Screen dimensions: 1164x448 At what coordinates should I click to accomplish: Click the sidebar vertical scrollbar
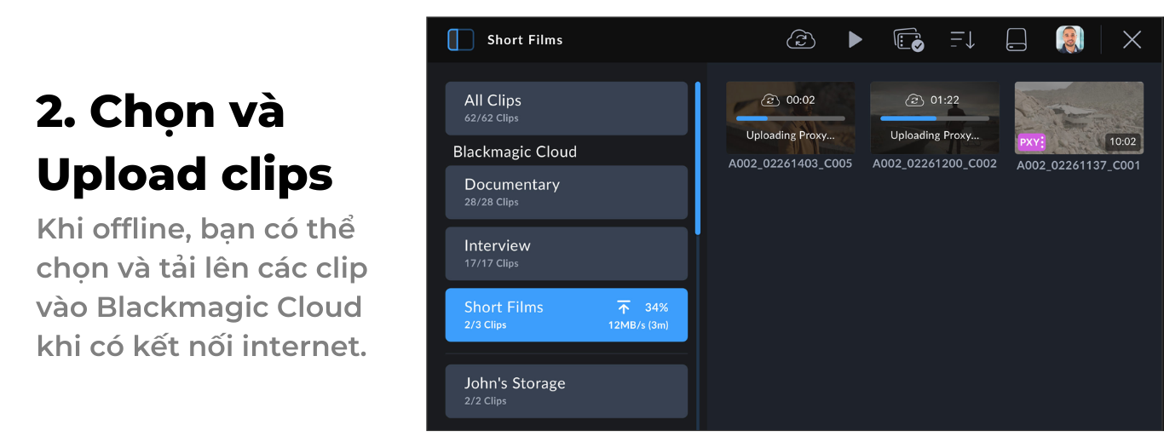tap(698, 158)
